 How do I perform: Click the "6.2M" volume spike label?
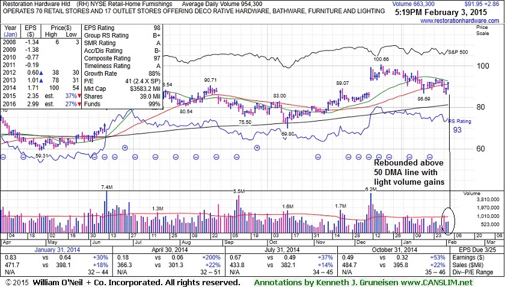point(371,190)
